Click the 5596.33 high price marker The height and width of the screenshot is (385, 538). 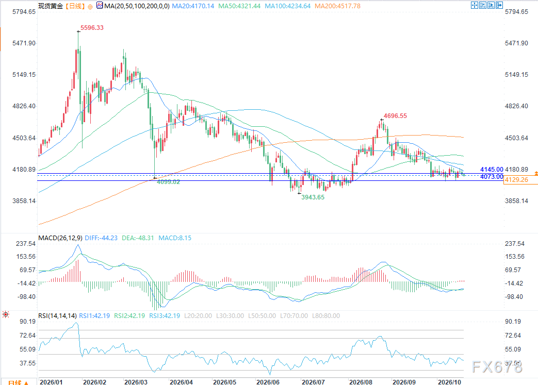click(92, 28)
